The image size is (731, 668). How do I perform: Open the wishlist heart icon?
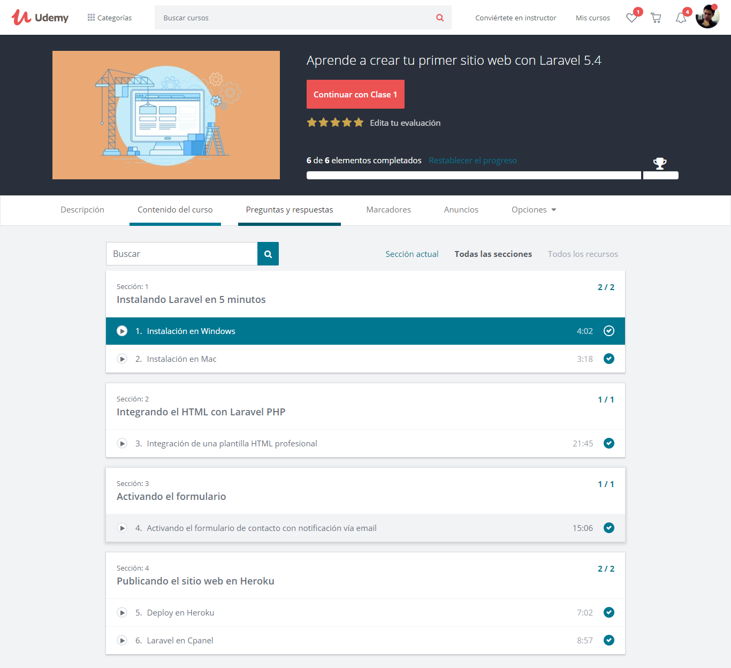[x=631, y=18]
